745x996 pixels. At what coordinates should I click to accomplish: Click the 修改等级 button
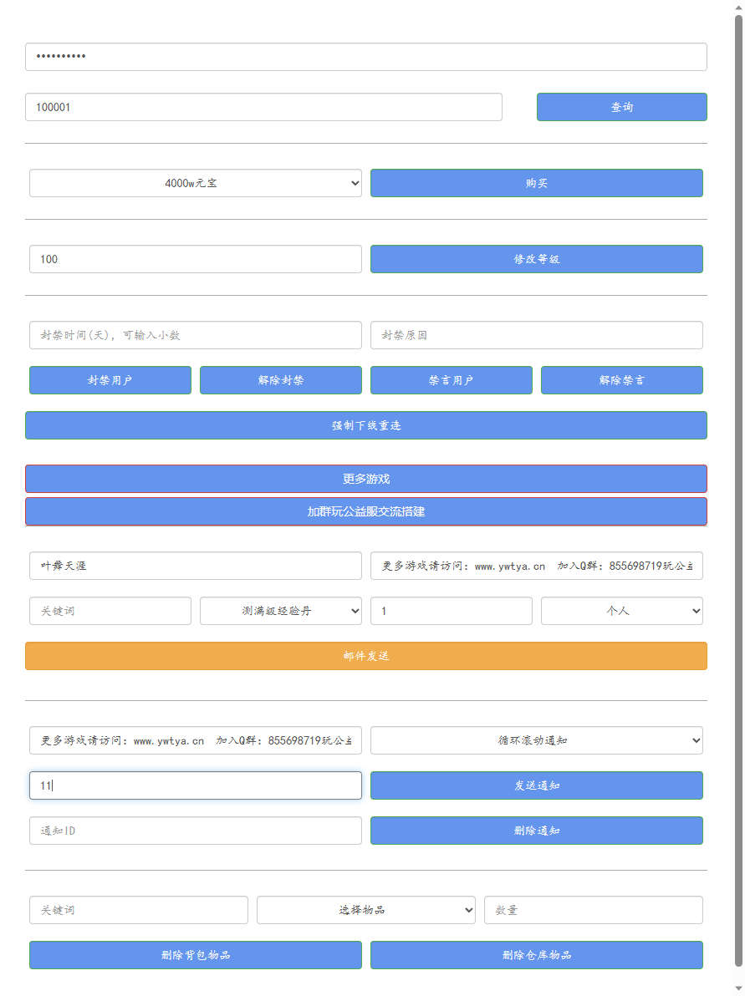click(537, 259)
